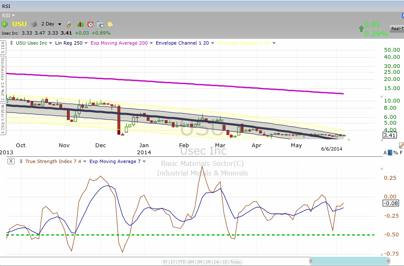
Task: Open the yellow note icon
Action: [x=110, y=24]
